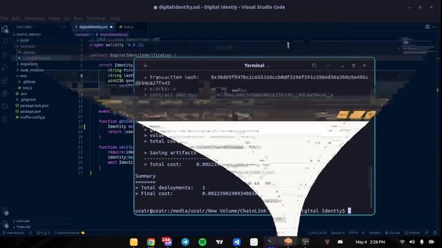Click the Go Live status bar button
Screen dimensions: 442x248
392,233
